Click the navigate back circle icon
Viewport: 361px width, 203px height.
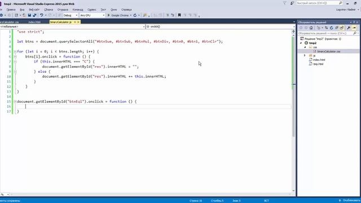coord(1,15)
